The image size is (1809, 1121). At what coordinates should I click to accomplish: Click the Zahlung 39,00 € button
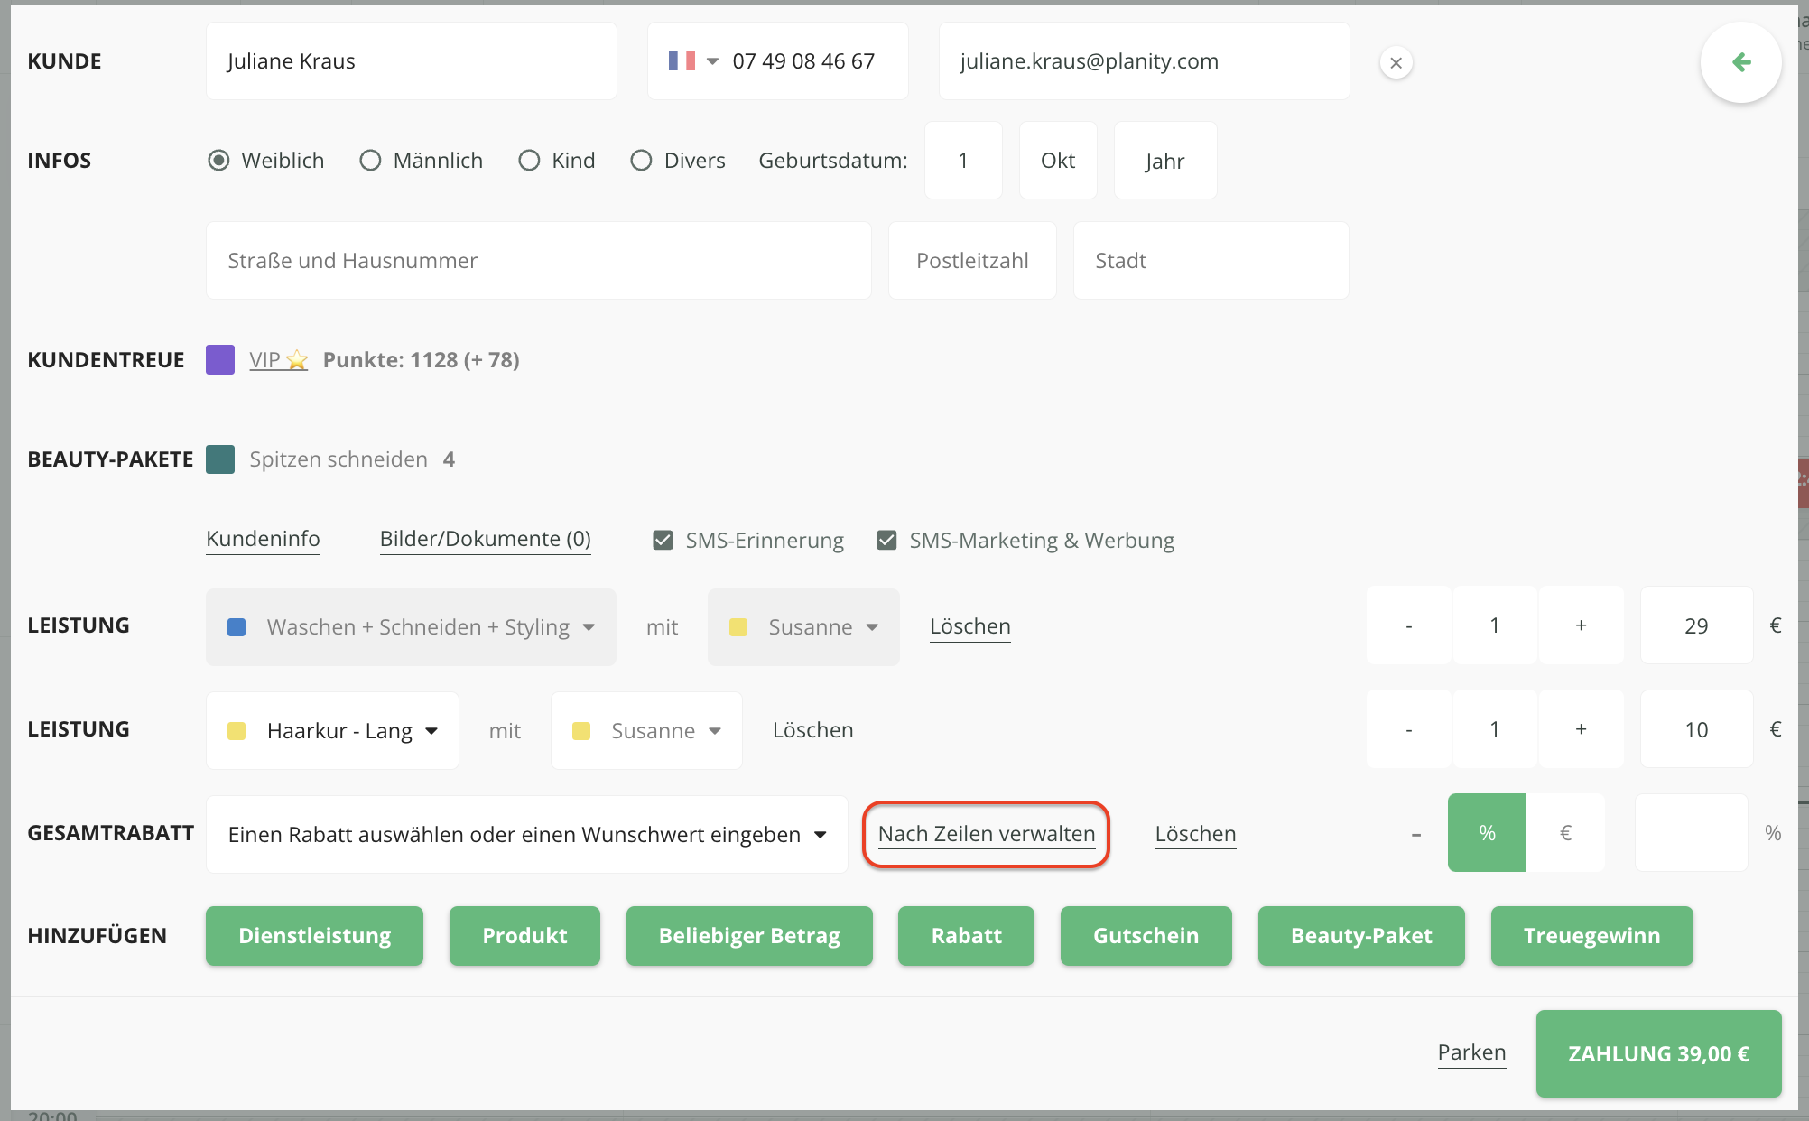pos(1658,1053)
